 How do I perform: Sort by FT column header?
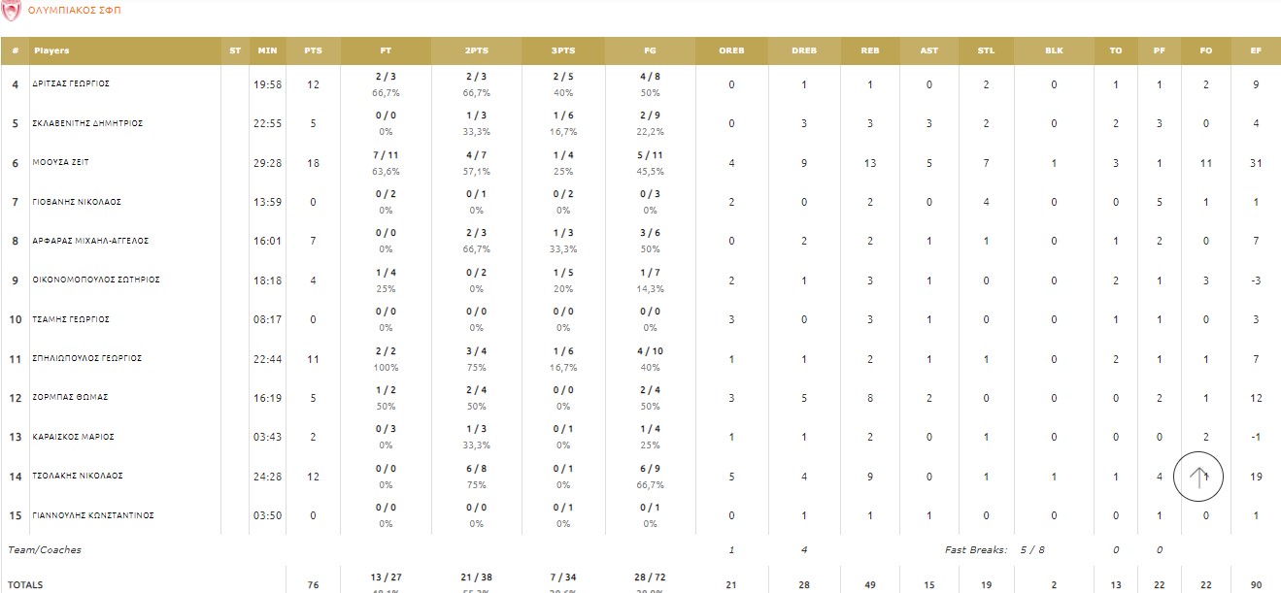click(387, 50)
